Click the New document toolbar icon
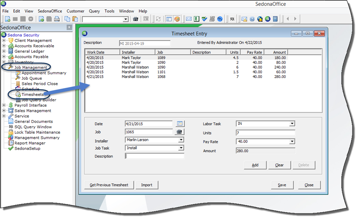This screenshot has height=219, width=358. 8,19
